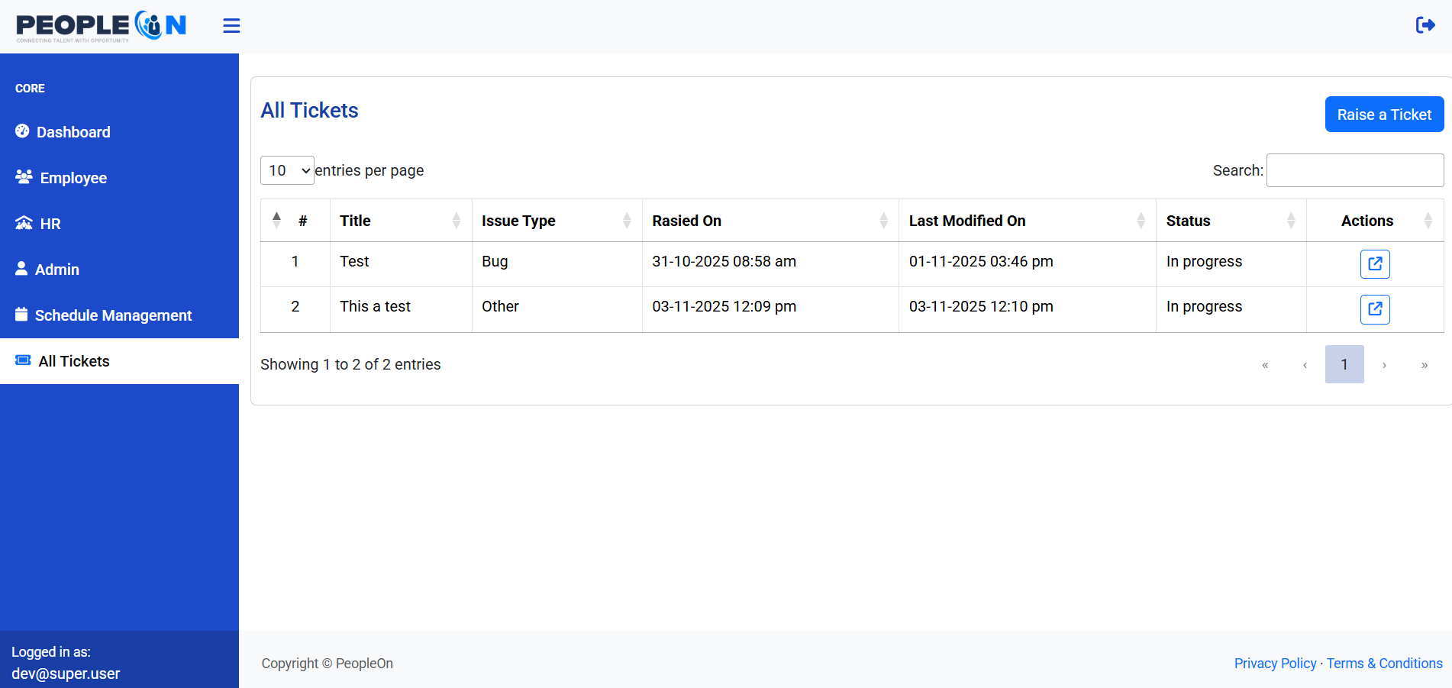Click the logout icon in top-right corner

(x=1425, y=25)
